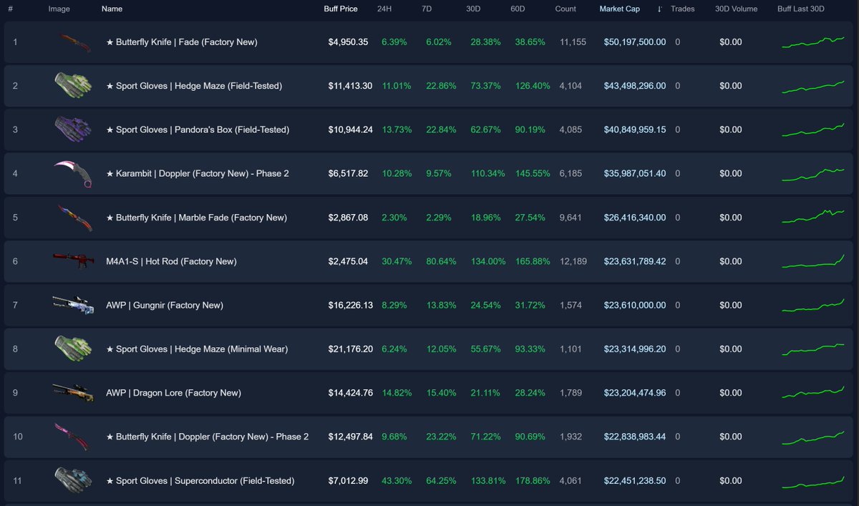859x506 pixels.
Task: Open ★ Butterfly Knife | Marble Fade link
Action: (196, 218)
